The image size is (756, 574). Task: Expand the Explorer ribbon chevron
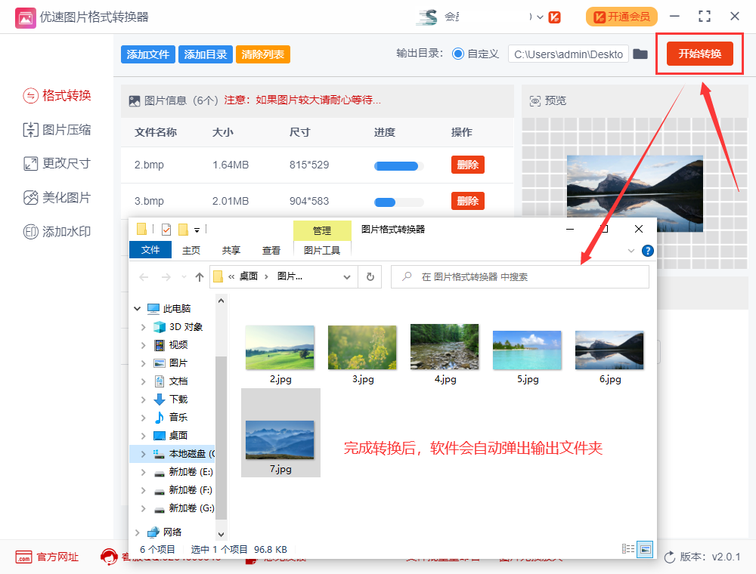coord(631,251)
